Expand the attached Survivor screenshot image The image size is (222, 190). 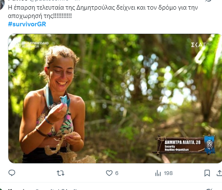point(115,99)
